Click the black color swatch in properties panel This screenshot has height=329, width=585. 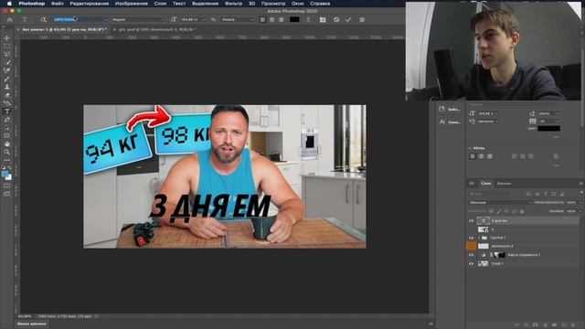(x=548, y=128)
